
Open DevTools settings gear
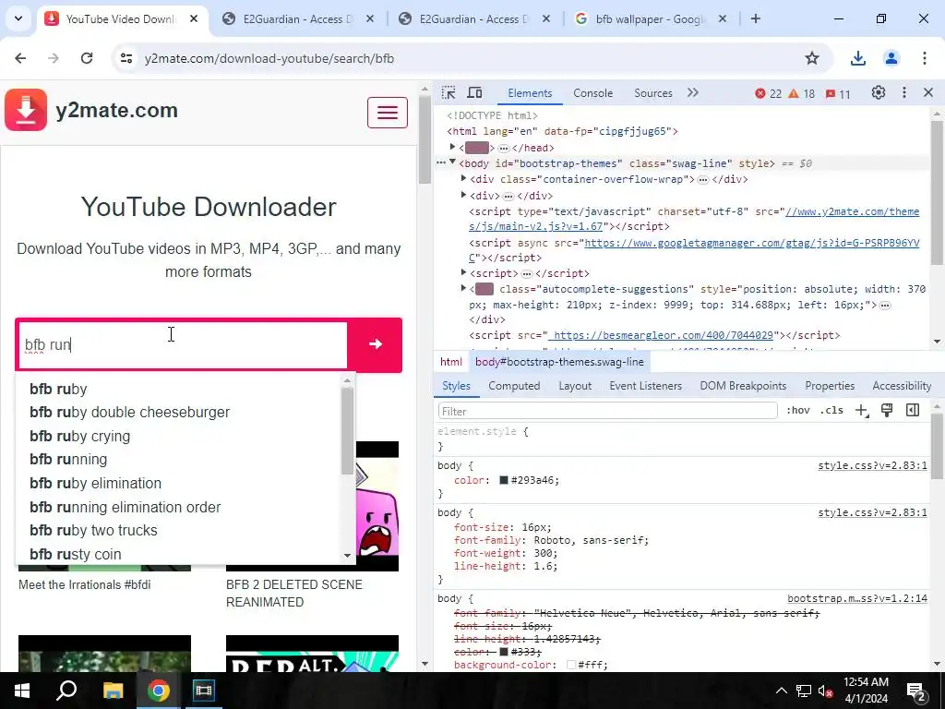[879, 93]
